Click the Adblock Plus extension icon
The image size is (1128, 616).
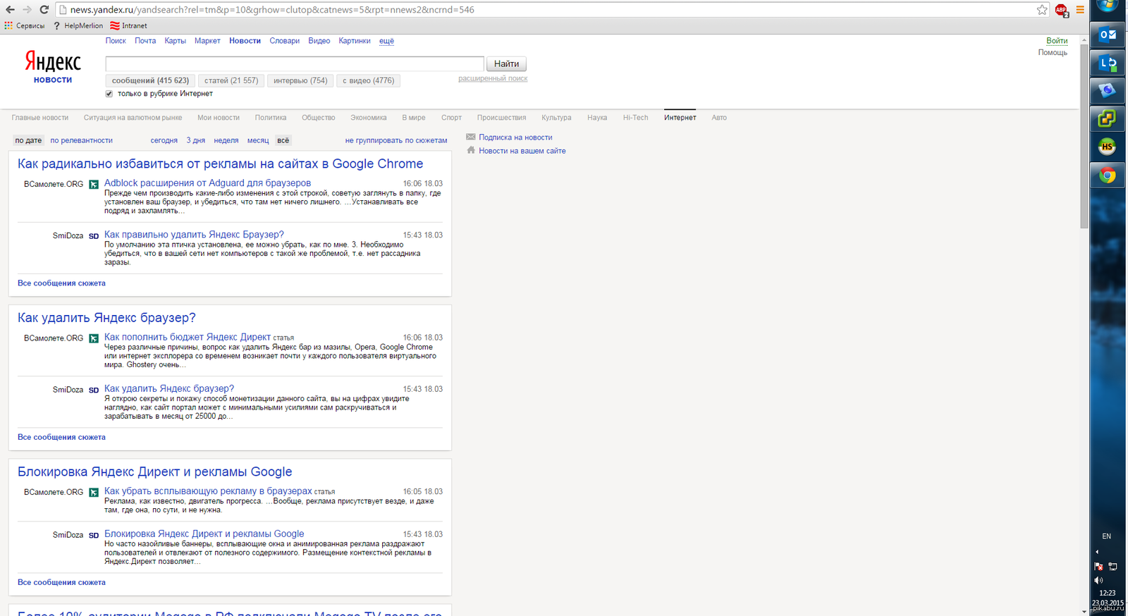[1061, 10]
